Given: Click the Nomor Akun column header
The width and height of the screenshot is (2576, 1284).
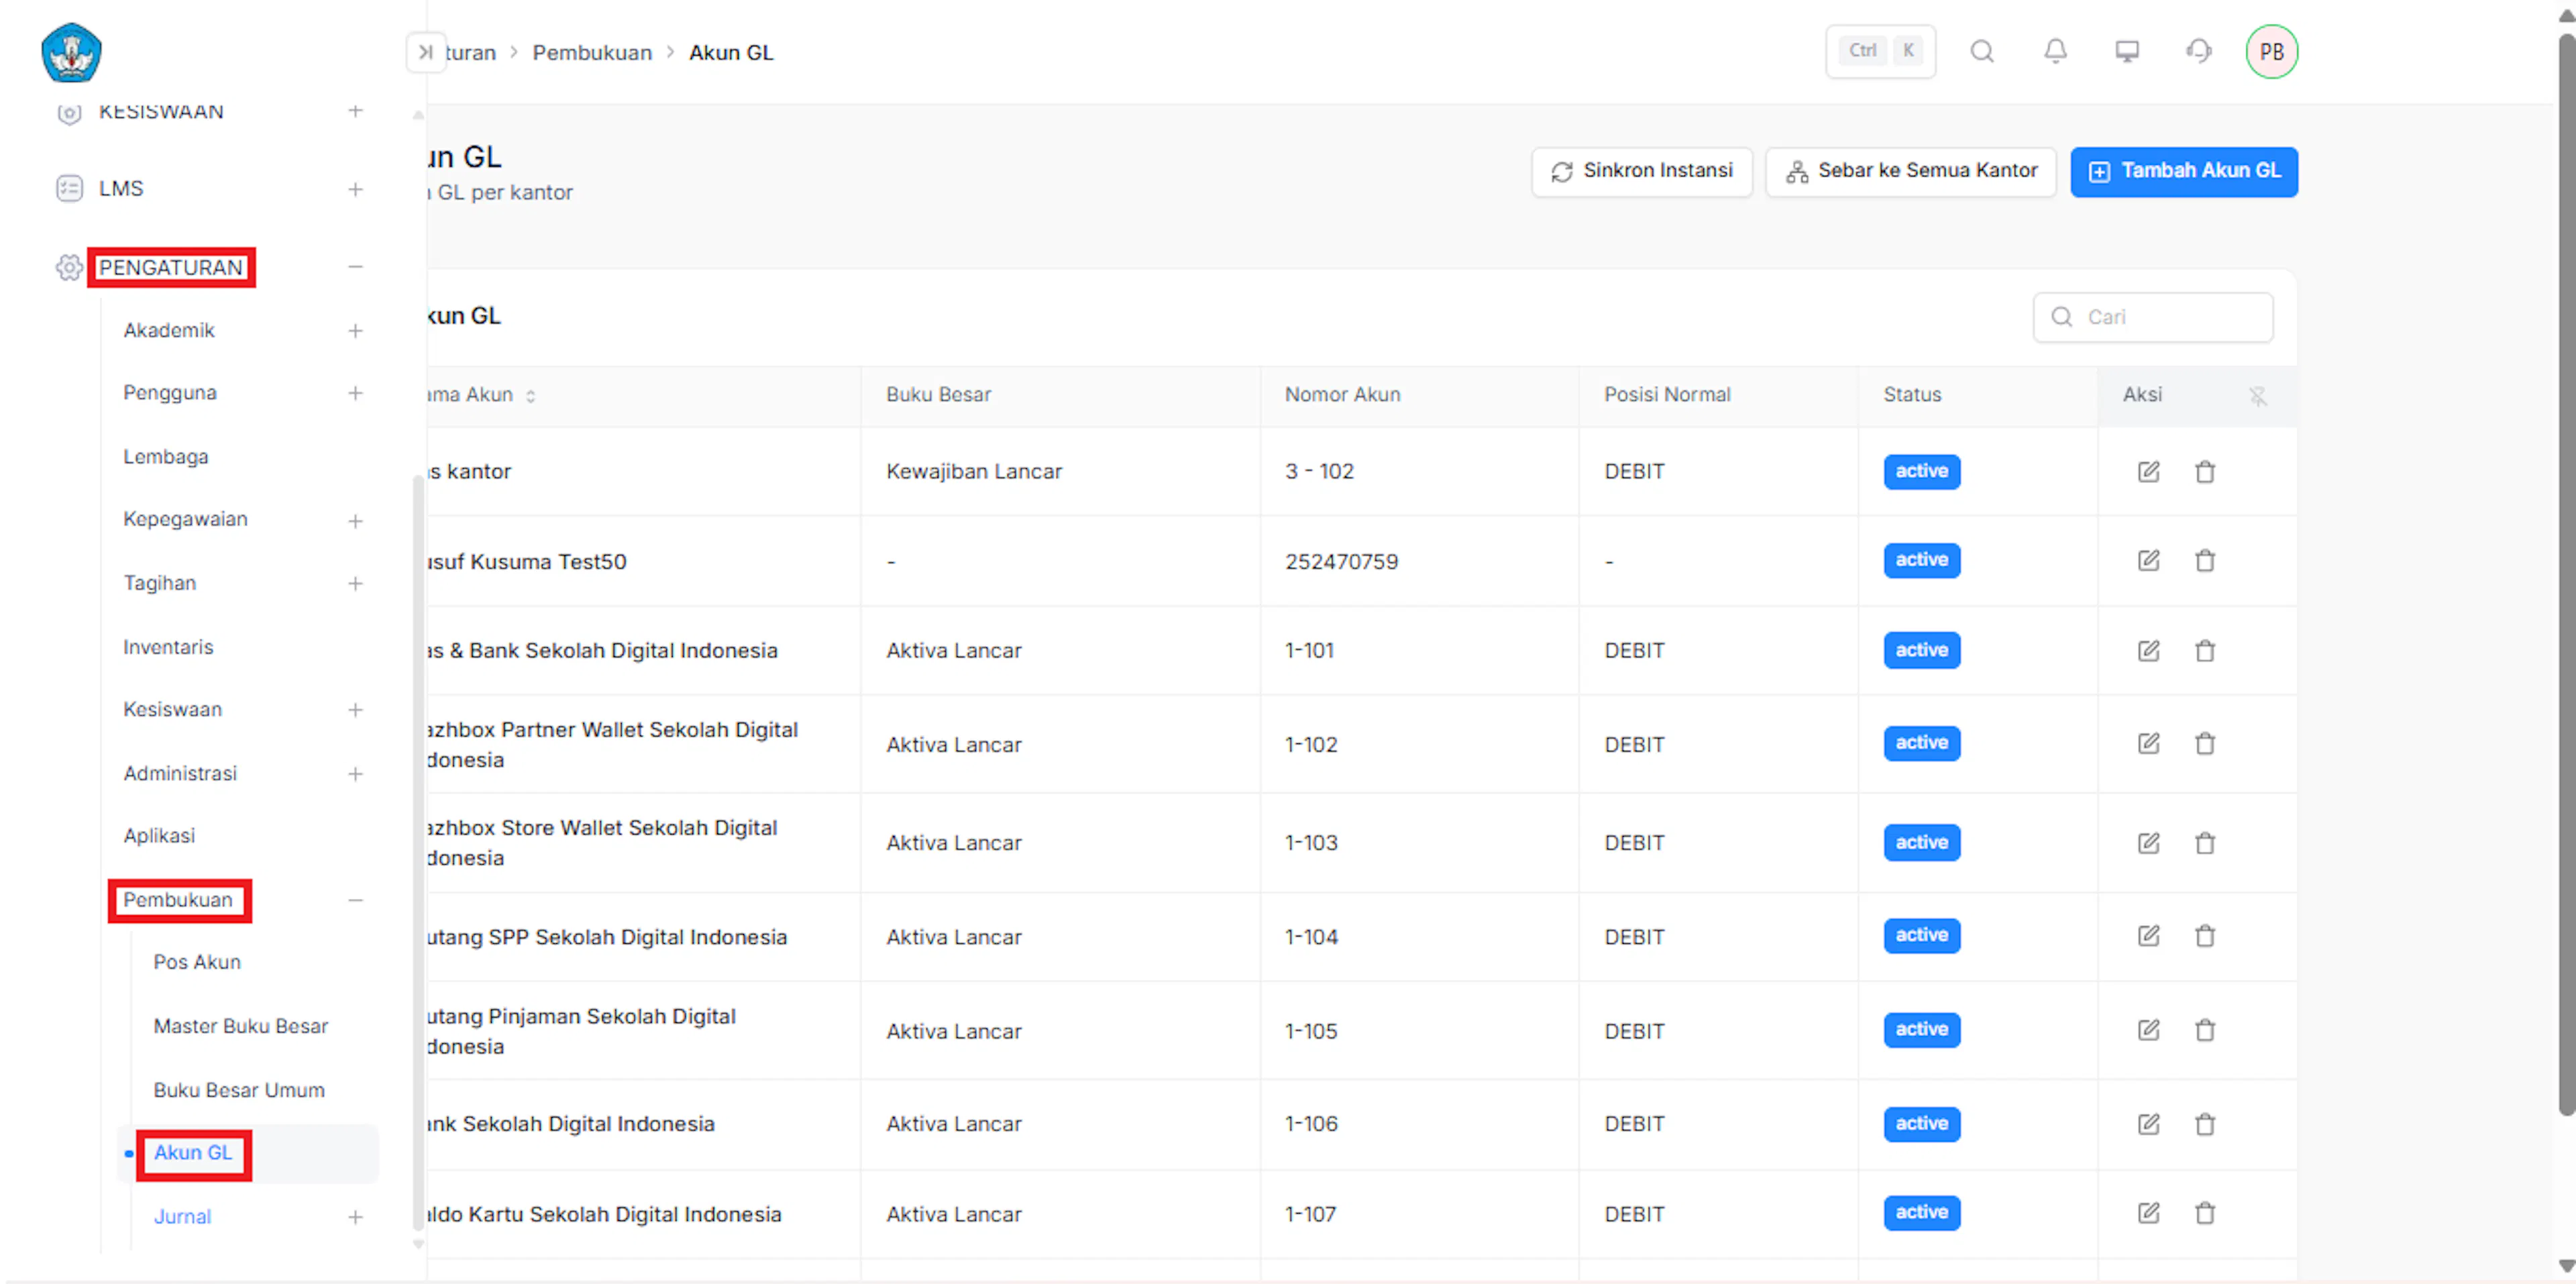Looking at the screenshot, I should [1342, 395].
